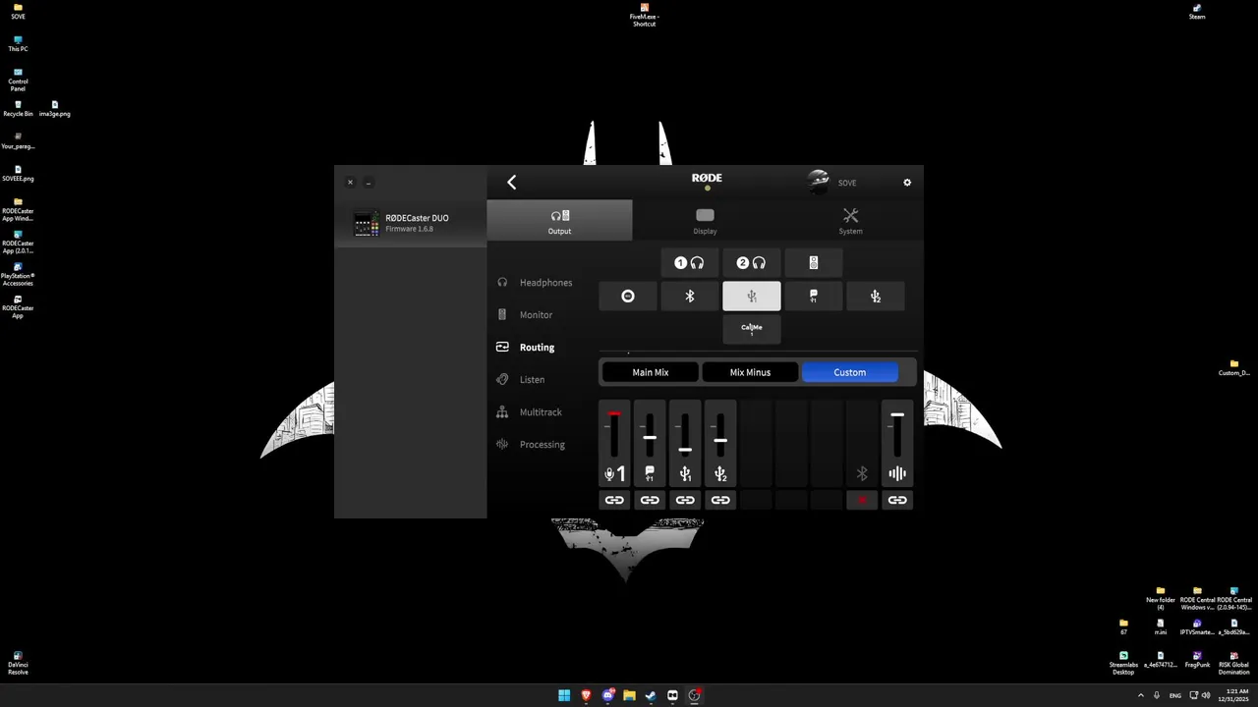Click the mic 1 channel icon
The image size is (1258, 707).
coord(614,474)
